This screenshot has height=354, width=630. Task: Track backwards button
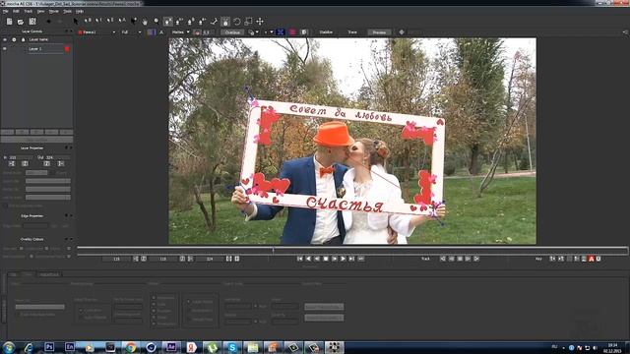pyautogui.click(x=443, y=259)
